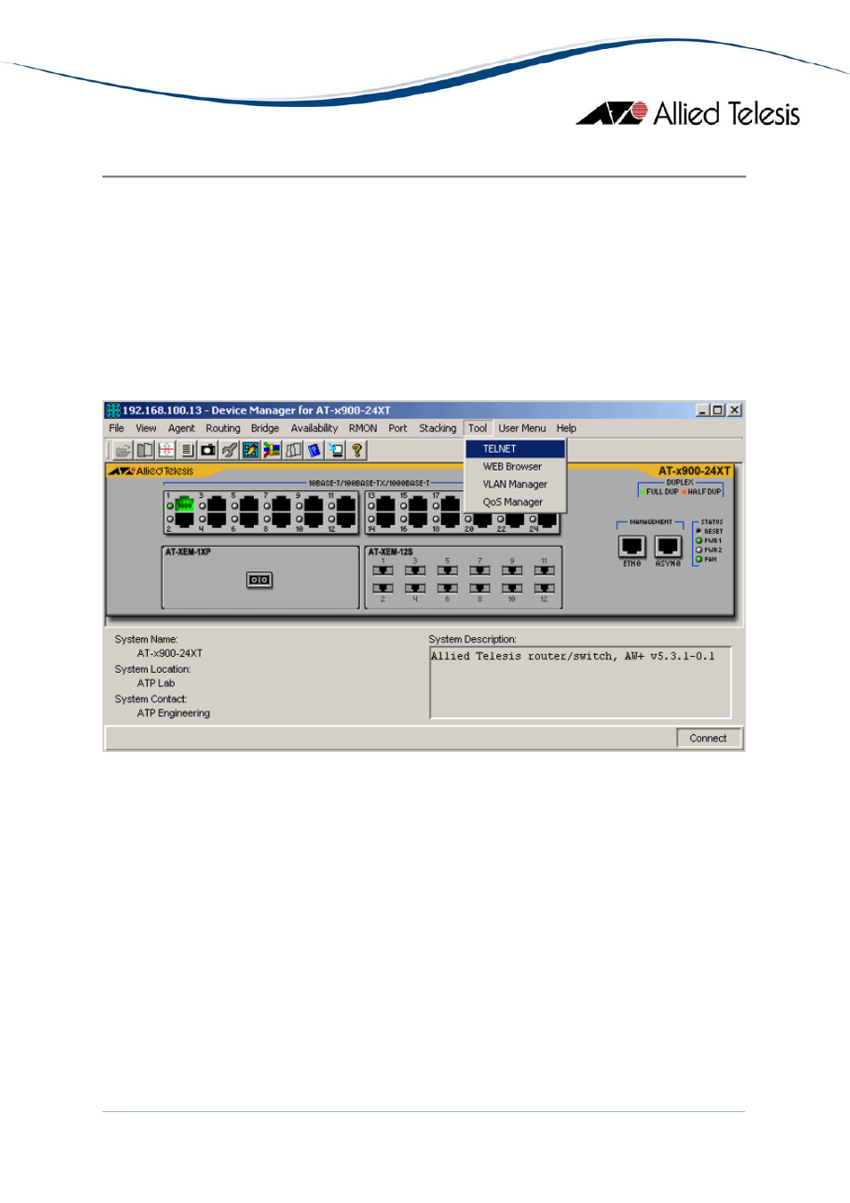Open the File menu
Viewport: 850px width, 1203px height.
coord(117,429)
